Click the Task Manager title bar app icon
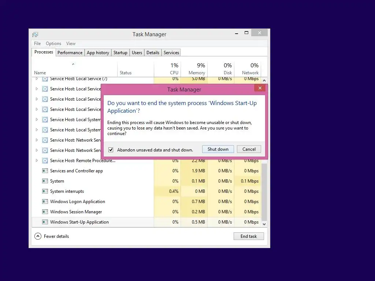The width and height of the screenshot is (375, 281). 35,35
